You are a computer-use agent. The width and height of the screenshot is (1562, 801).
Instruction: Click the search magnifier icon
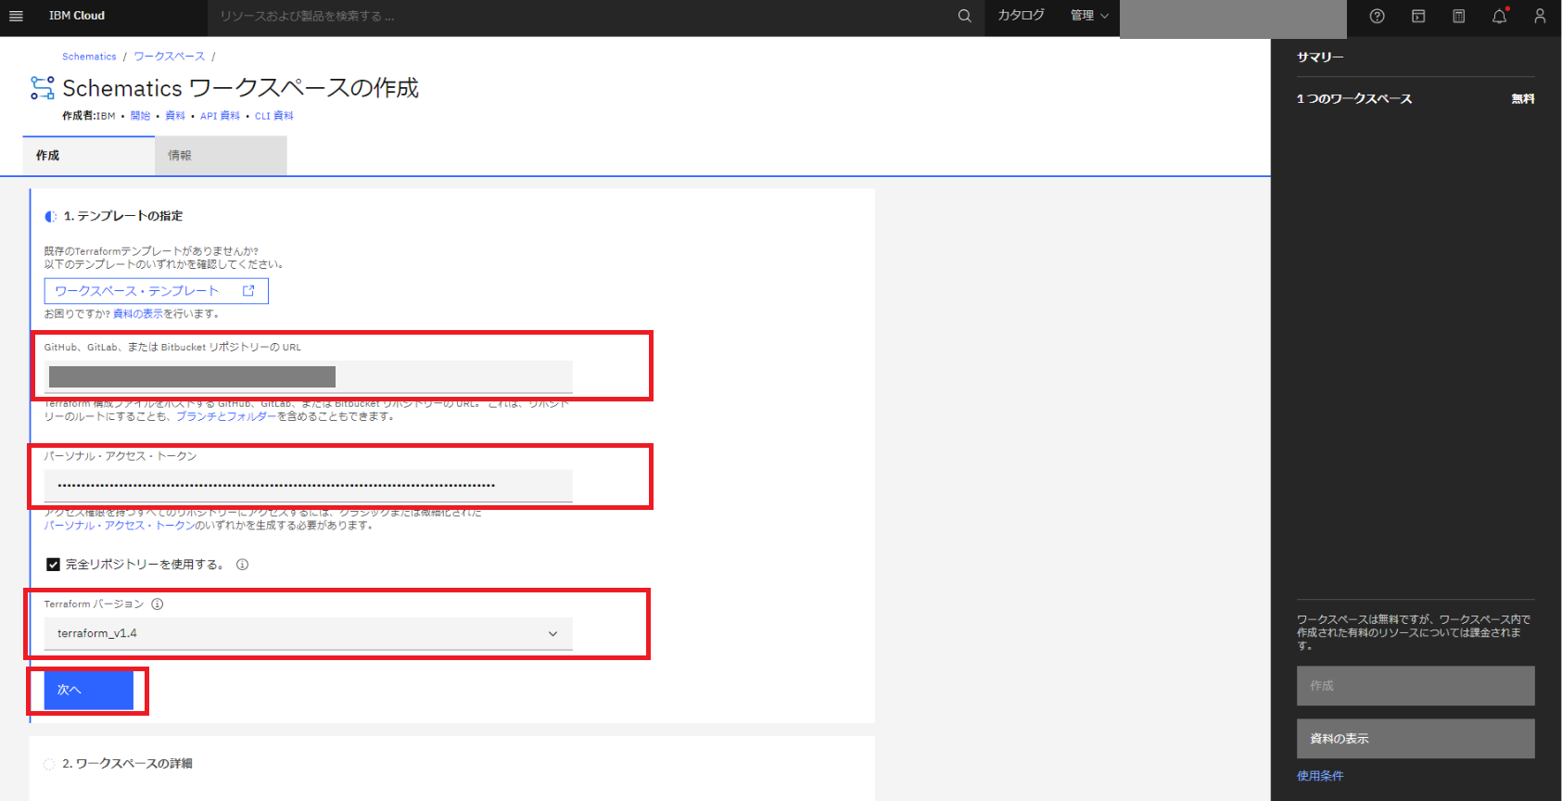pos(964,16)
